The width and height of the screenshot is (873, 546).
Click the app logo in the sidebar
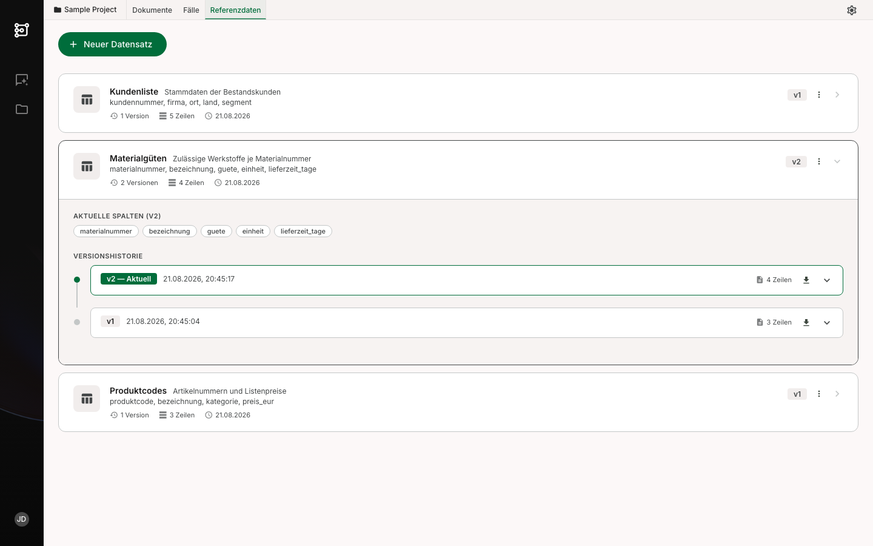pyautogui.click(x=22, y=30)
